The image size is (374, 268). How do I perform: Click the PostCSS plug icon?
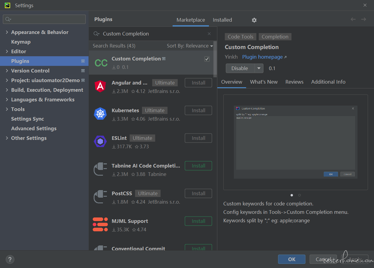[100, 197]
